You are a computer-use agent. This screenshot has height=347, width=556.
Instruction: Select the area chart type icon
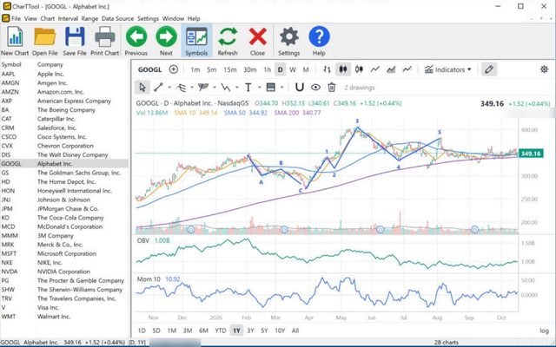[x=391, y=69]
